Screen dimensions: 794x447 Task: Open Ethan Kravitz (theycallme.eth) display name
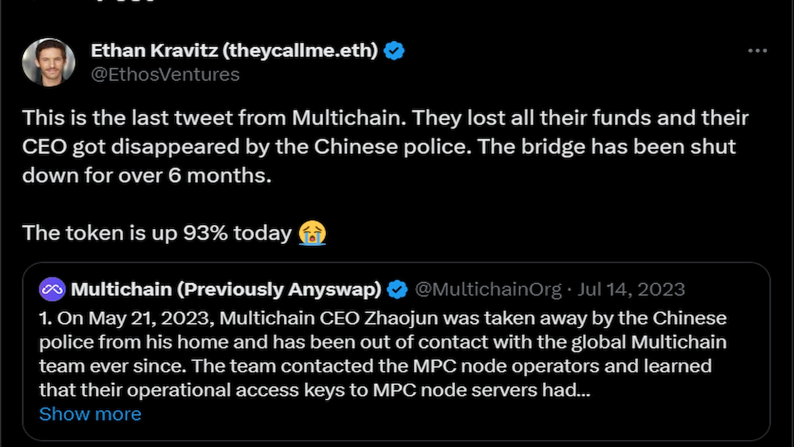coord(233,50)
